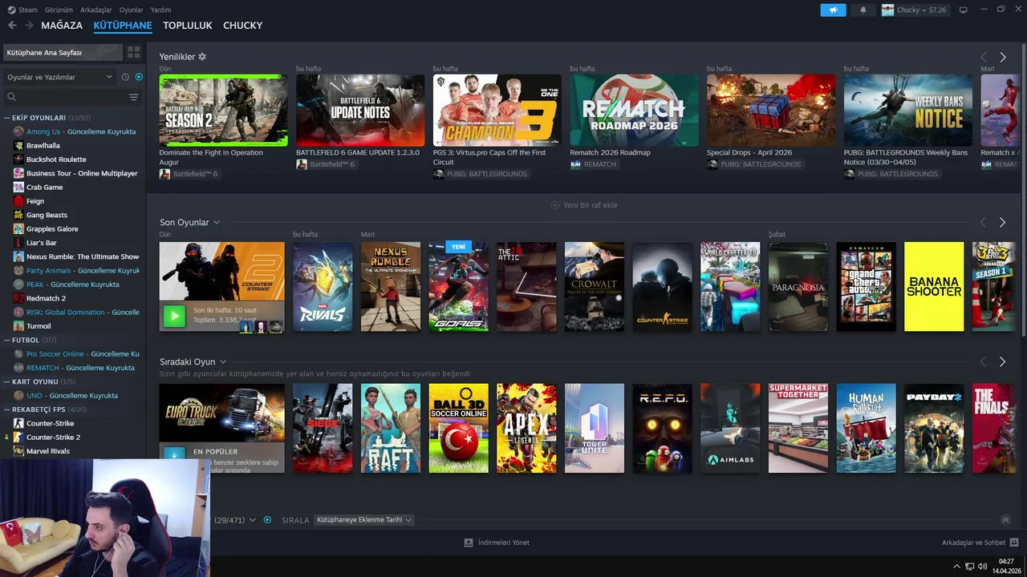Open the Oyunlar menu
The width and height of the screenshot is (1027, 577).
(132, 10)
